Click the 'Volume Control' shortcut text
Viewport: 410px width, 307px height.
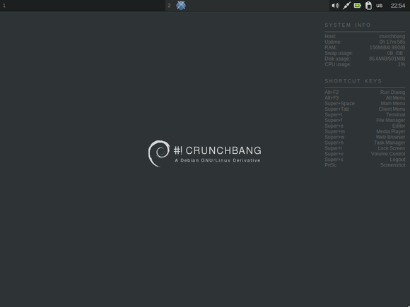click(x=388, y=154)
